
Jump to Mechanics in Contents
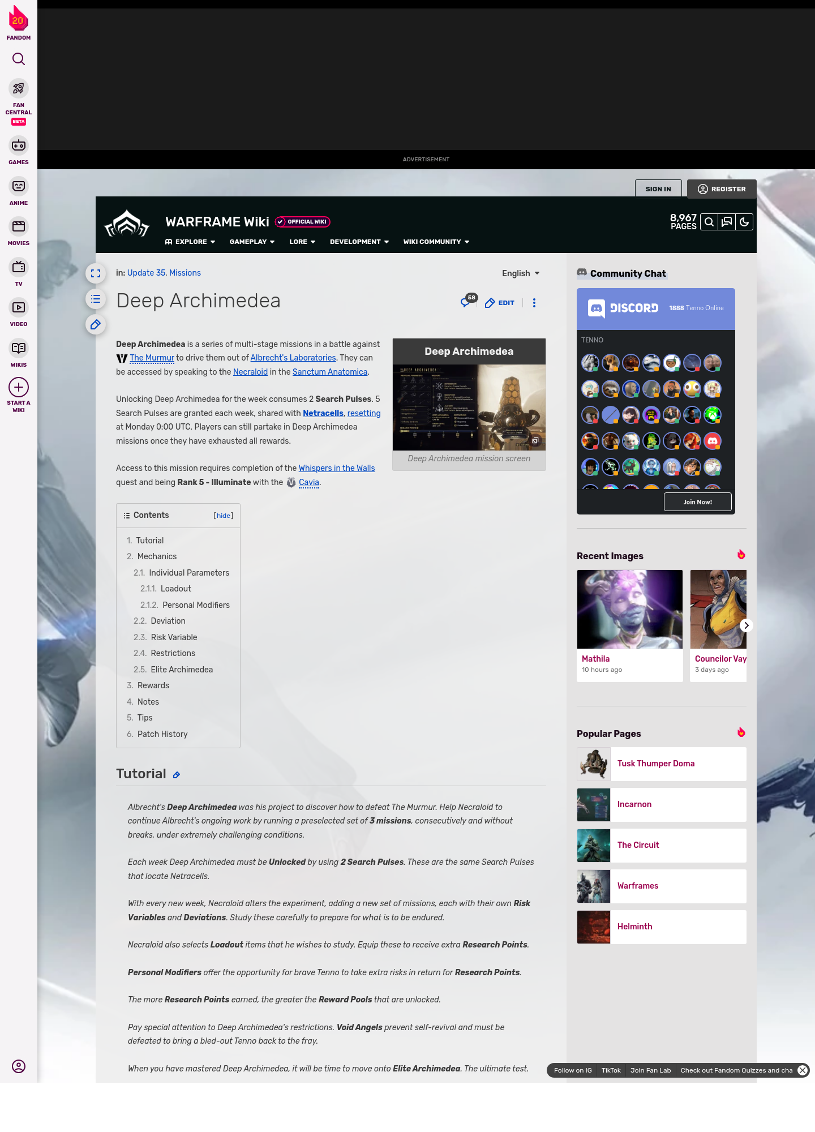click(x=157, y=556)
